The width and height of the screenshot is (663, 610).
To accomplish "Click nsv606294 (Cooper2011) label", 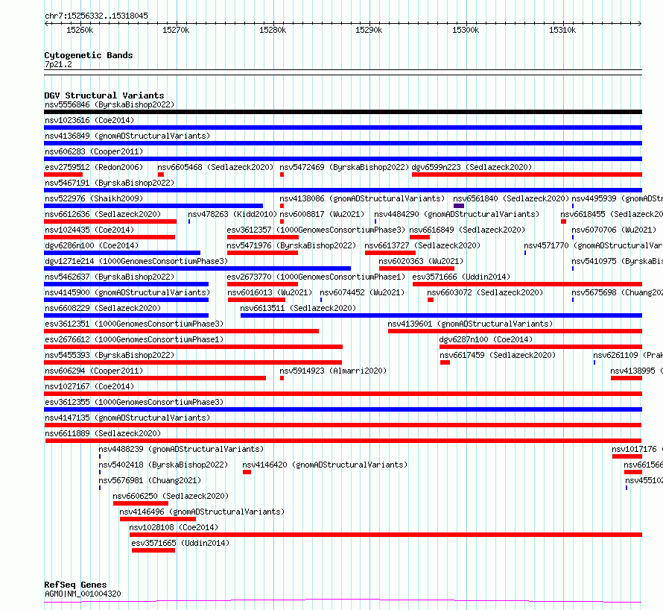I will pos(94,371).
